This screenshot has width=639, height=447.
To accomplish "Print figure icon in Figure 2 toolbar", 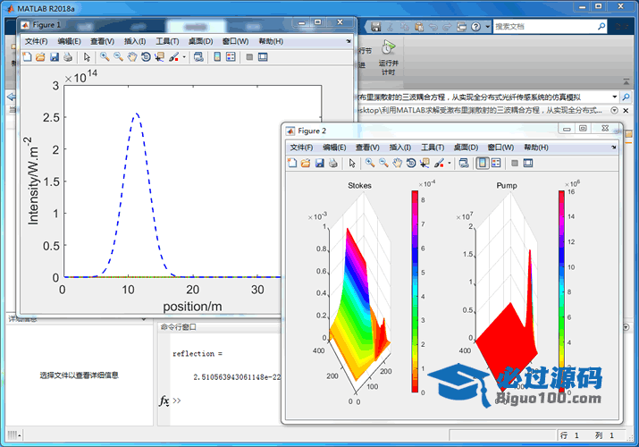I will [333, 163].
